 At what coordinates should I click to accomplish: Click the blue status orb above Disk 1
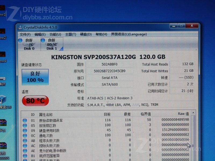tap(43, 40)
